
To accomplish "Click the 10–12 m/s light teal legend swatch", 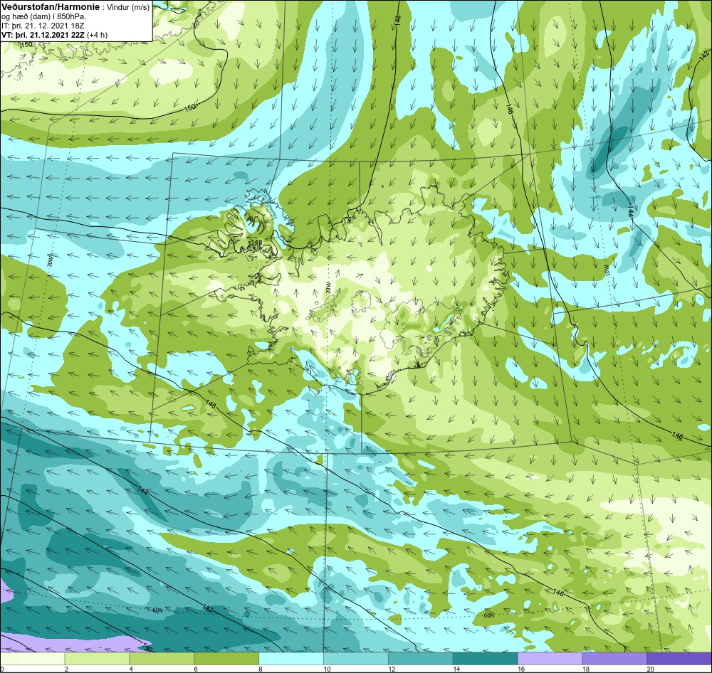I will click(356, 658).
